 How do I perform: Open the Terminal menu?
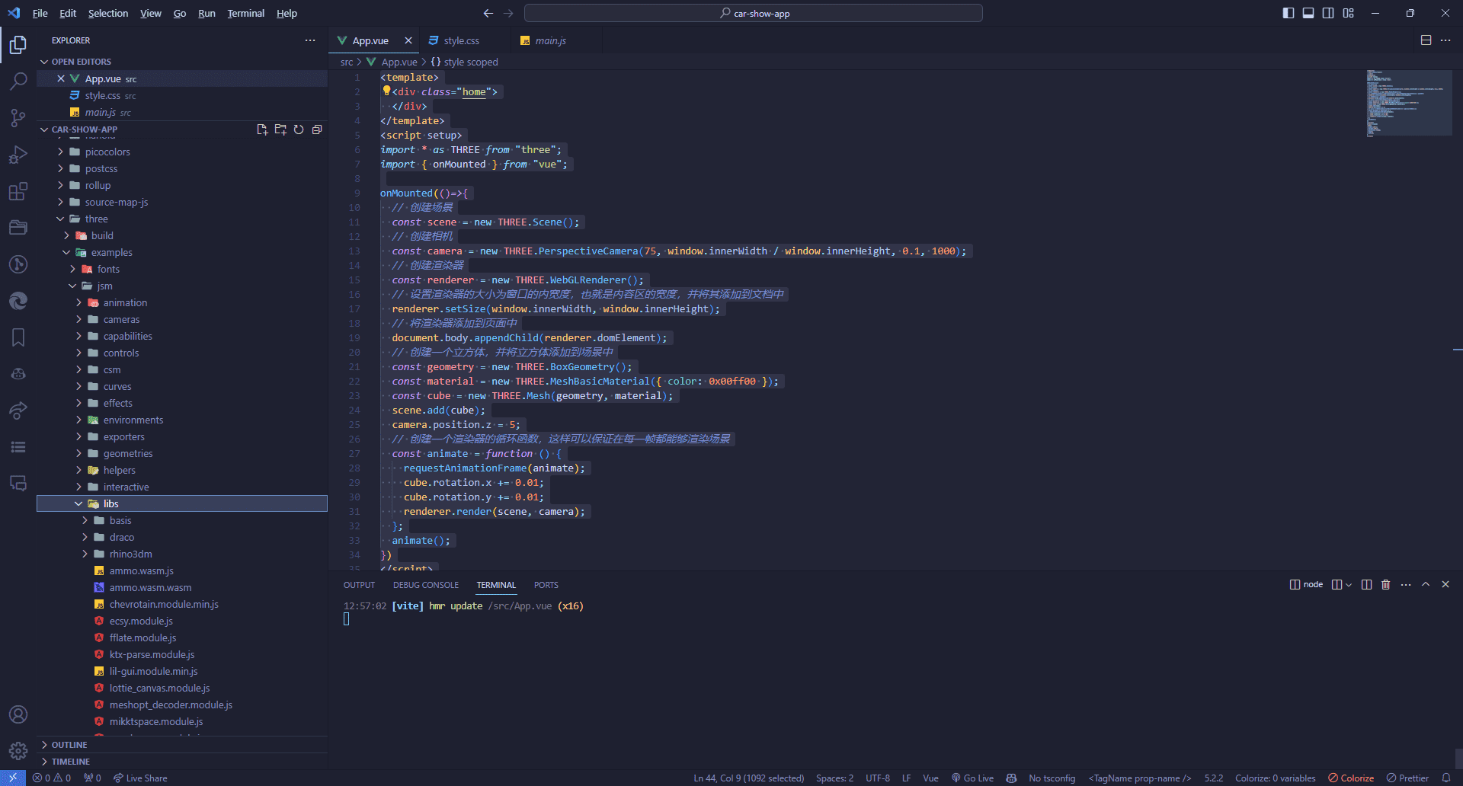245,13
